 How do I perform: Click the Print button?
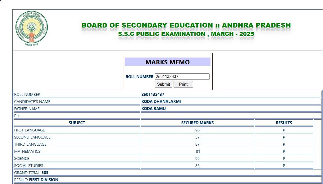click(x=183, y=84)
